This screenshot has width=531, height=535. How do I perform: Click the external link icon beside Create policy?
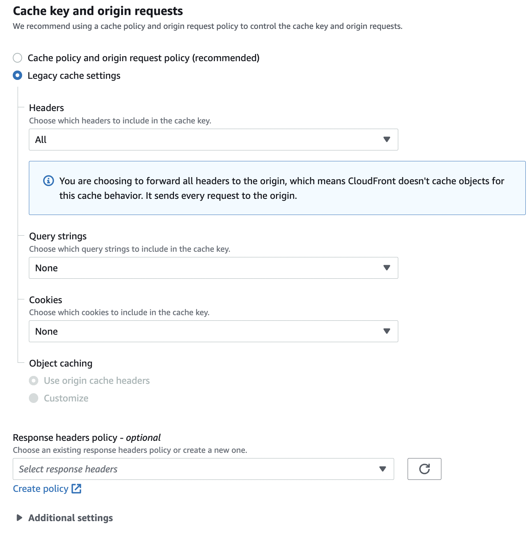76,488
